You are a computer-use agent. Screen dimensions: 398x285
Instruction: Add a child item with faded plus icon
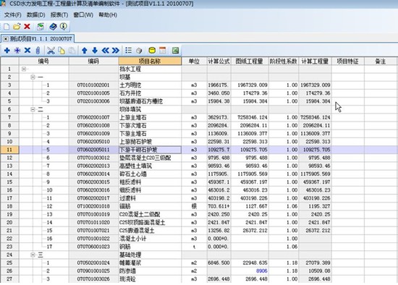17,51
